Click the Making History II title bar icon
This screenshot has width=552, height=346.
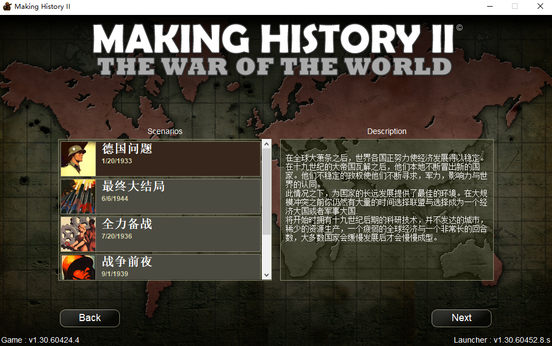(7, 7)
